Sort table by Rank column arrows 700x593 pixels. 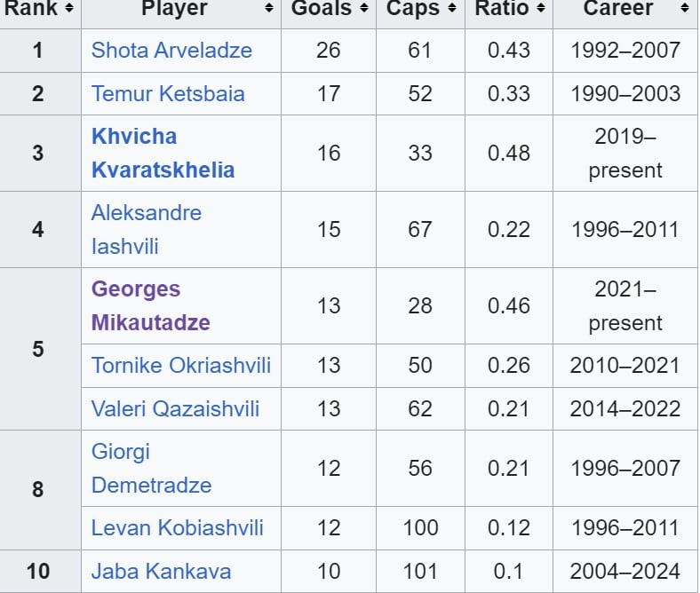[69, 9]
